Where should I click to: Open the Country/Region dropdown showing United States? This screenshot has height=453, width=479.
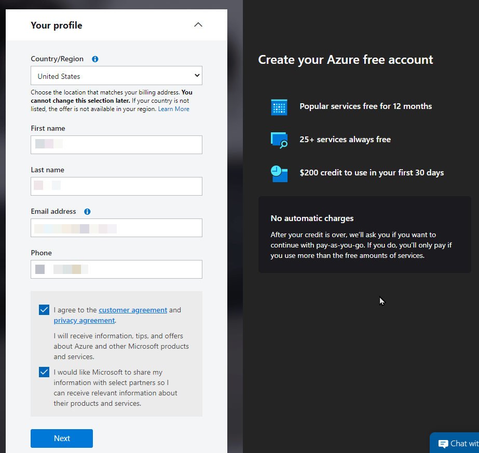tap(116, 75)
